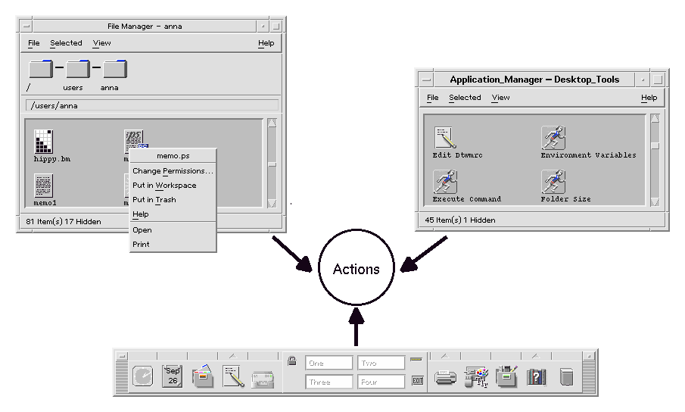Viewport: 685px width, 412px height.
Task: Click the EXIT button on the front panel
Action: click(417, 381)
